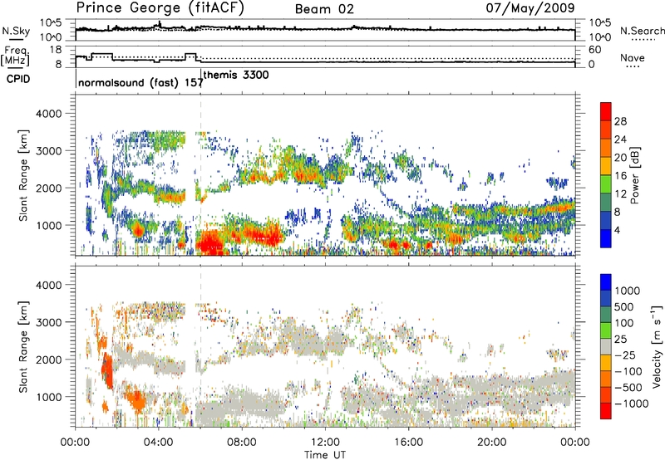Click the "08:00" time tick label
The width and height of the screenshot is (665, 460).
242,443
